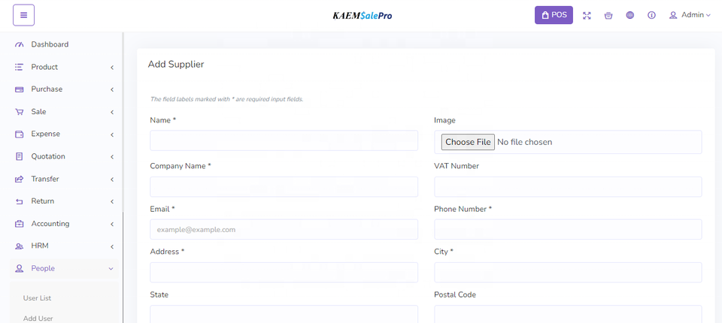Open the HRM menu item

tap(39, 246)
